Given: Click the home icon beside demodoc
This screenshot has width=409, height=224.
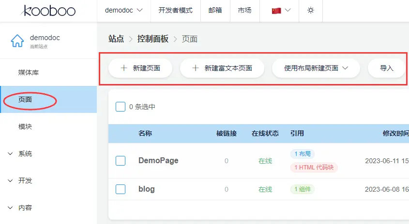Looking at the screenshot, I should tap(17, 41).
